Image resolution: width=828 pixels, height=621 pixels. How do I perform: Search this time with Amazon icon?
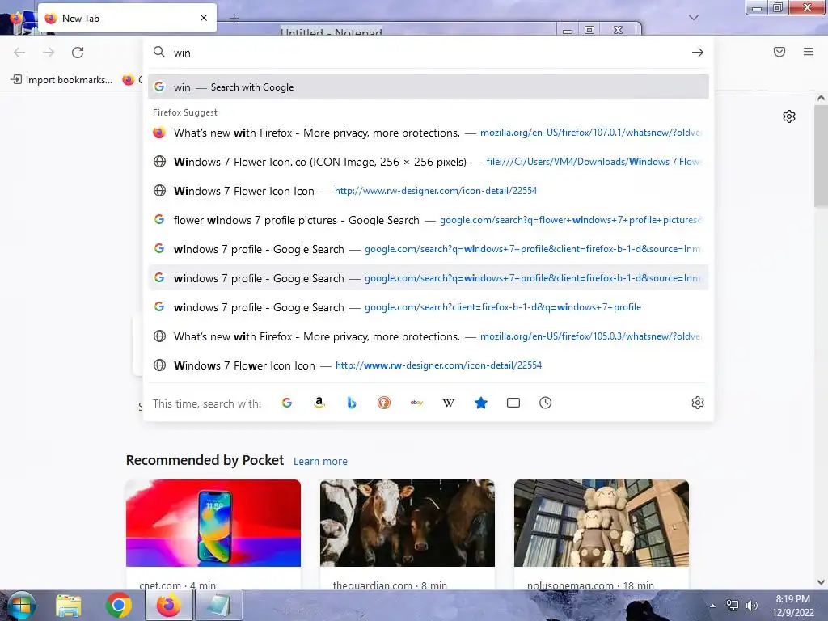click(319, 403)
